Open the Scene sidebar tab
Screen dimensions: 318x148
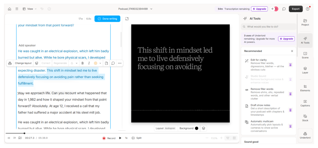coord(305,55)
